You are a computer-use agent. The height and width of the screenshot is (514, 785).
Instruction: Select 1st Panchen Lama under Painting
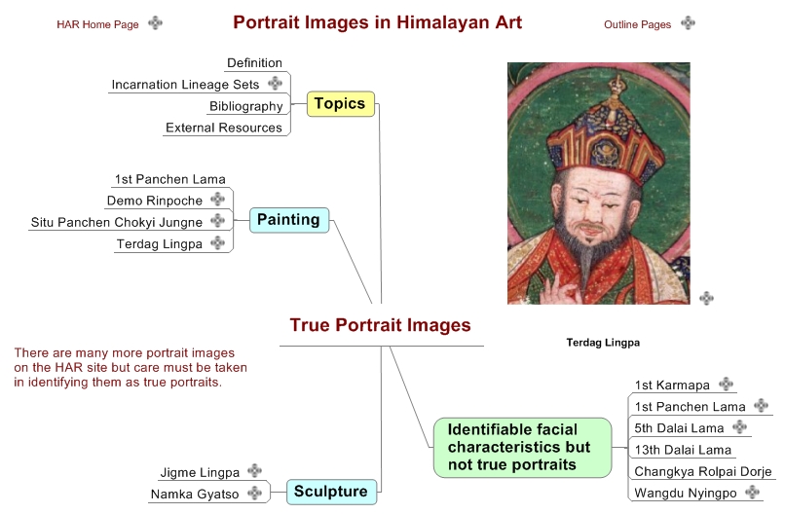pyautogui.click(x=170, y=179)
